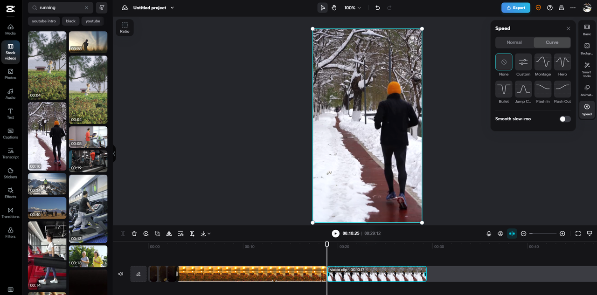Open the Text panel

[10, 114]
